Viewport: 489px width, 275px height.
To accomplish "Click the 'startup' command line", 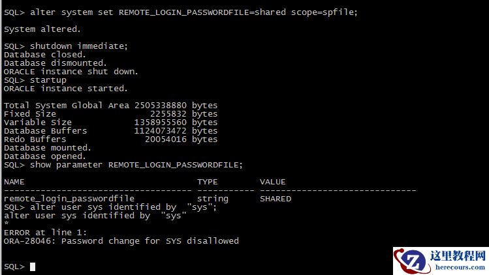I will coord(48,80).
